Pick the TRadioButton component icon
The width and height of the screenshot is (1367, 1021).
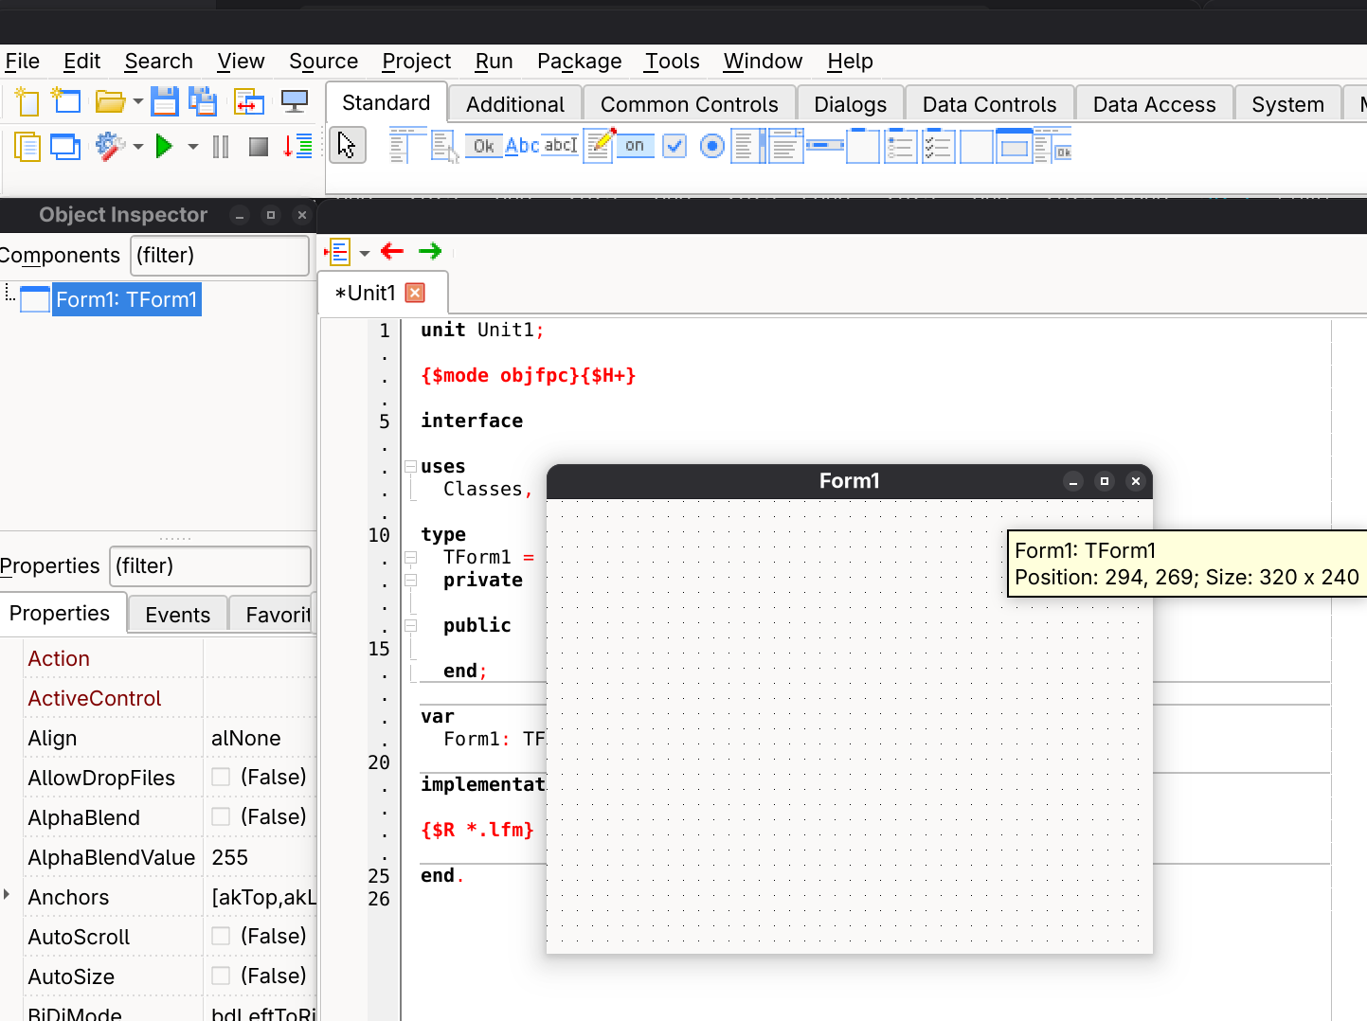click(712, 146)
